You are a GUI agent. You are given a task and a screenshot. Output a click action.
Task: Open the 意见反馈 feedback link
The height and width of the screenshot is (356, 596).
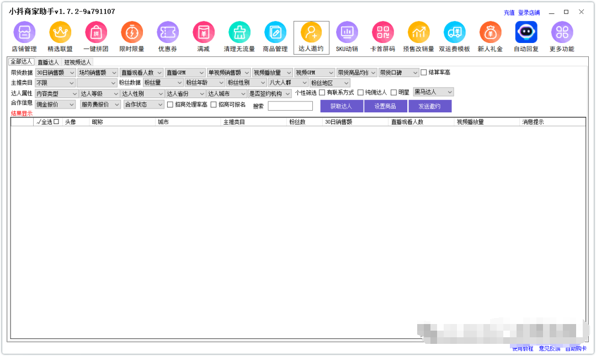click(550, 348)
